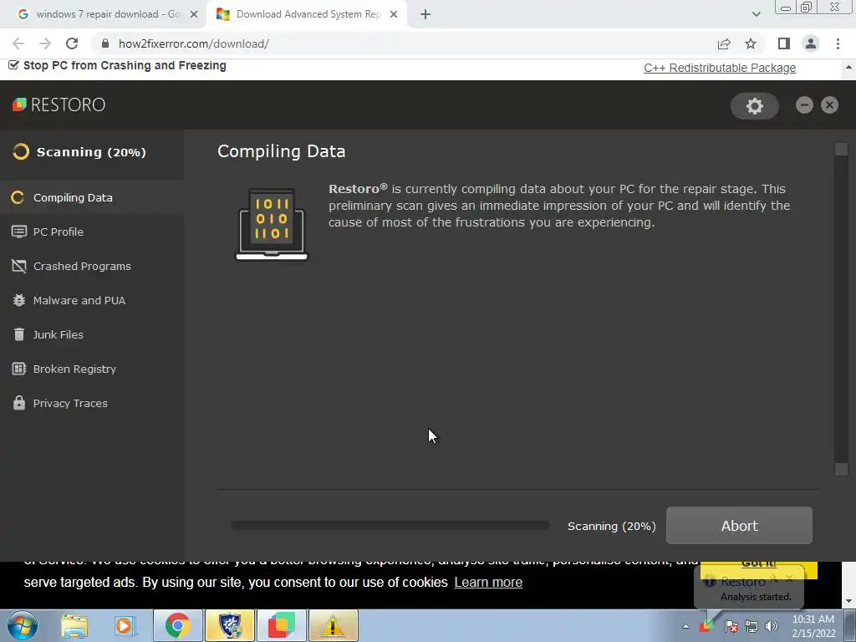The image size is (856, 642).
Task: Share this page icon
Action: [x=724, y=43]
